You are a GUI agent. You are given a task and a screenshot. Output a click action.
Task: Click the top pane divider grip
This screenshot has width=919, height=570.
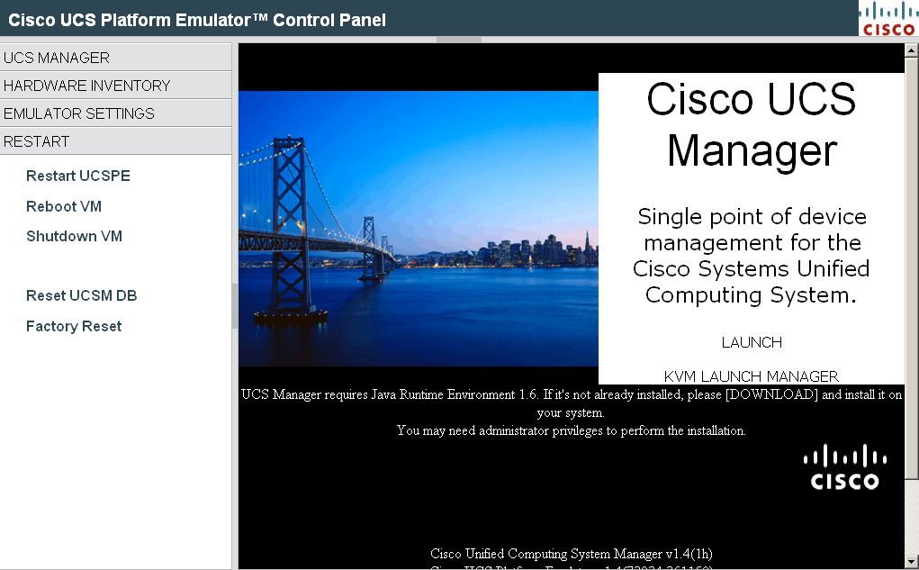[x=459, y=40]
